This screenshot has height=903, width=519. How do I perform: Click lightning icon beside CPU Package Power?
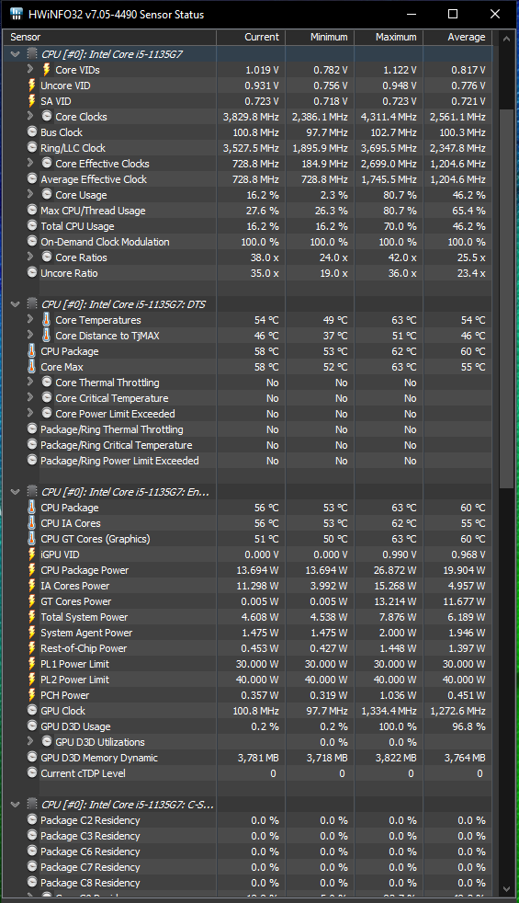[32, 569]
